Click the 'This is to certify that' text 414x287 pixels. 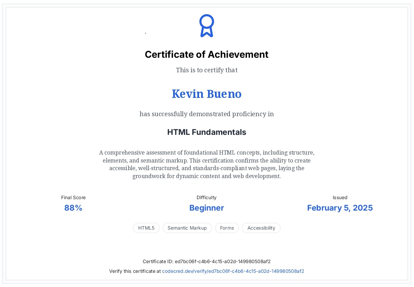(x=206, y=70)
